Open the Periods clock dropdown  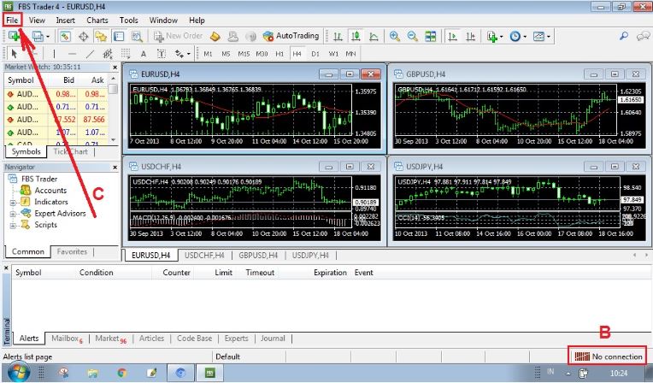[518, 36]
